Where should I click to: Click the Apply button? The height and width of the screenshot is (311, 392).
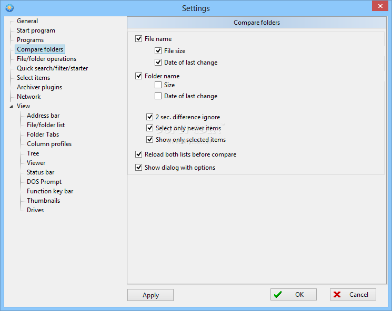point(150,295)
